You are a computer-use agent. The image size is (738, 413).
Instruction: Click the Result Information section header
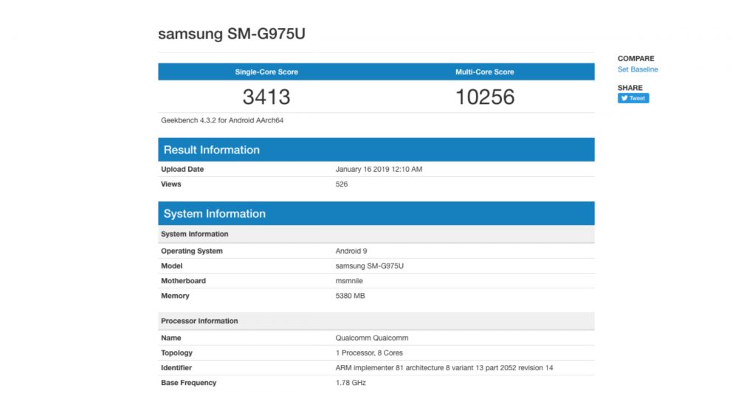coord(212,150)
